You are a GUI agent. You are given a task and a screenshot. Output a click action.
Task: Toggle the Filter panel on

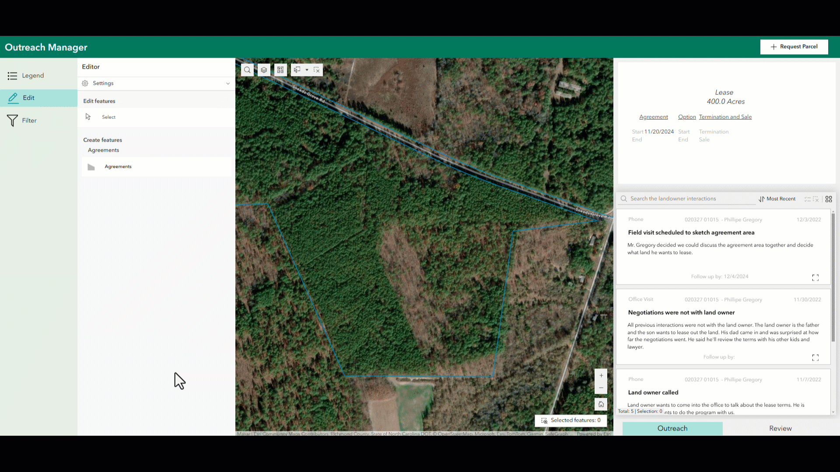[x=29, y=120]
